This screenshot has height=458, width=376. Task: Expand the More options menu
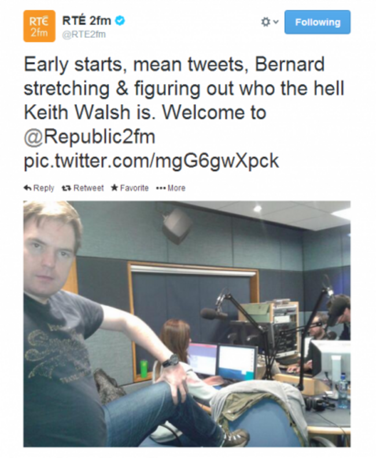pos(171,188)
